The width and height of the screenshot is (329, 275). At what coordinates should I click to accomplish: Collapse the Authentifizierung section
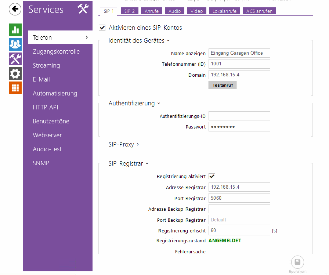click(134, 103)
